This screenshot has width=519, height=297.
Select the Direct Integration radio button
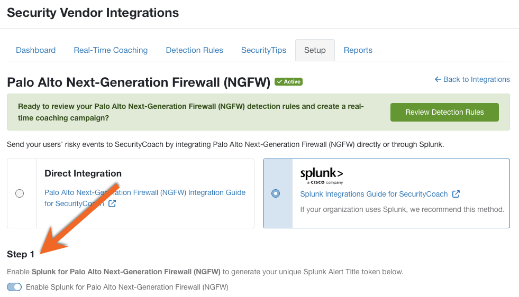20,193
